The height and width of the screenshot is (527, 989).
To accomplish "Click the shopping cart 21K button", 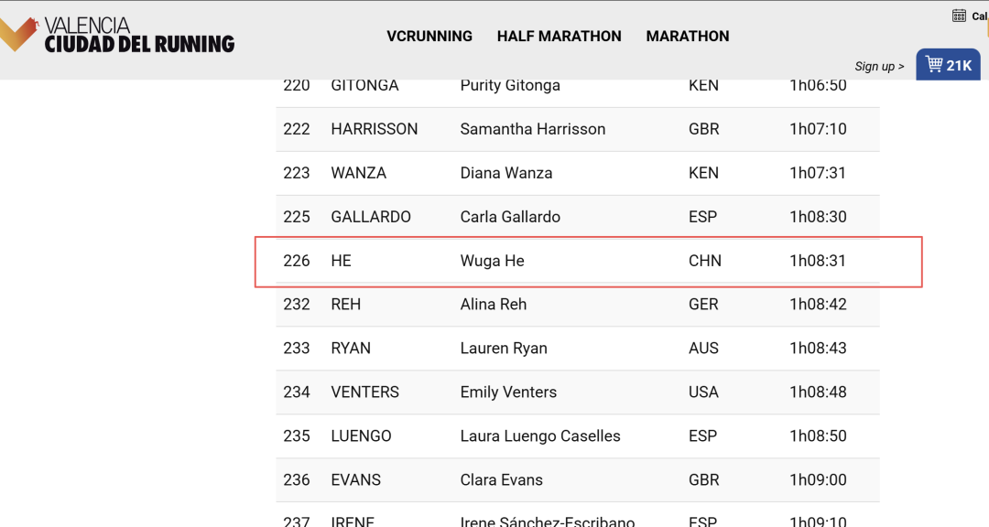I will (x=948, y=65).
